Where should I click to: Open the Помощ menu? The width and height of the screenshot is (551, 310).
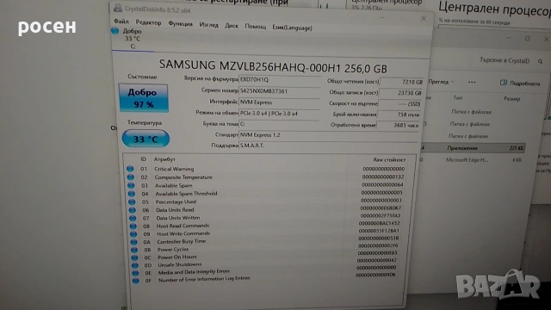pos(255,27)
